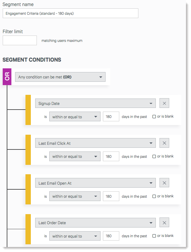Open the Last Order Date field selector
The image size is (191, 252).
(x=95, y=223)
